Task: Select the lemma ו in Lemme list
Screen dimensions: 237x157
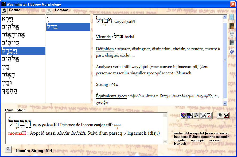Action: pos(68,19)
